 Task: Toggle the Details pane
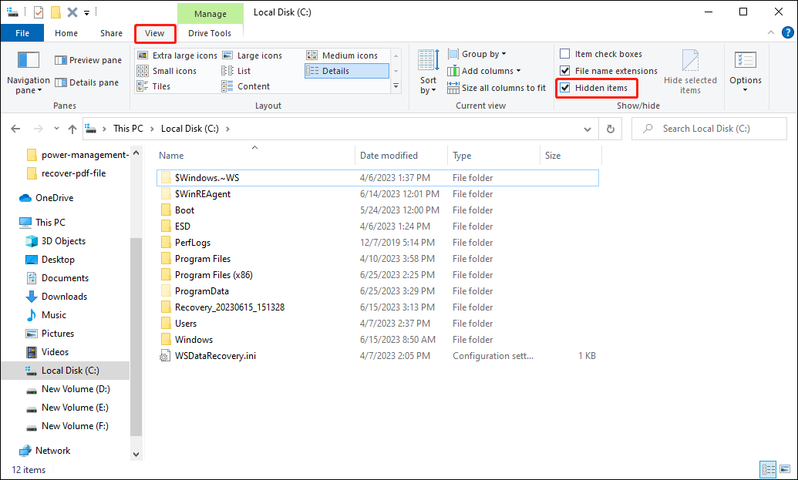click(86, 82)
